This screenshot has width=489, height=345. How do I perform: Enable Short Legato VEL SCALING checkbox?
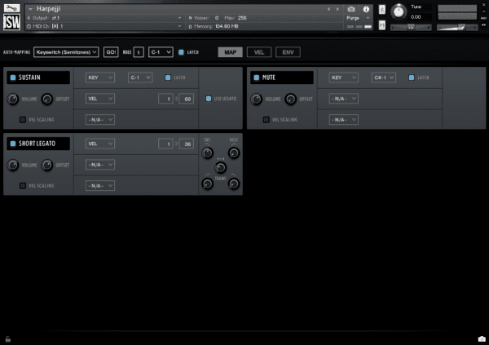tap(23, 186)
